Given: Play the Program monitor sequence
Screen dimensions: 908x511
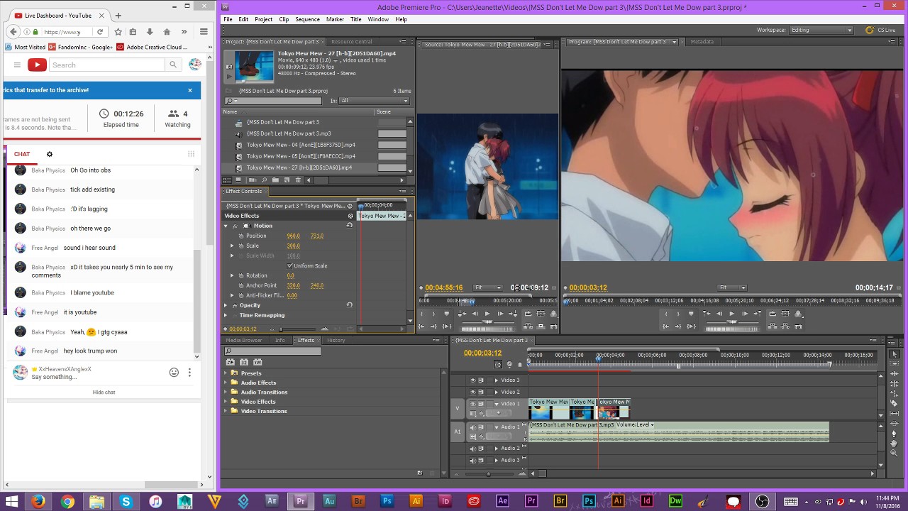Looking at the screenshot, I should pos(731,314).
